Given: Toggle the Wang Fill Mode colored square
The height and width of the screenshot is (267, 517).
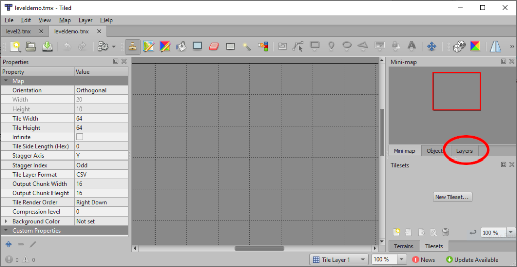Looking at the screenshot, I should 475,47.
